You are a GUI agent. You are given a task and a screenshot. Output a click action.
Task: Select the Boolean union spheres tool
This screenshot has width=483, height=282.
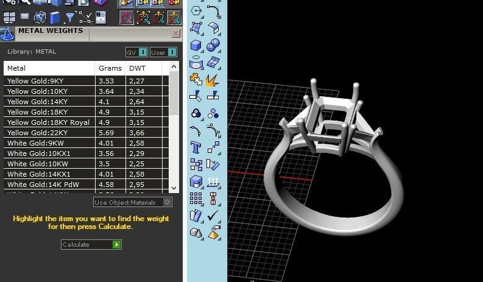pos(213,45)
